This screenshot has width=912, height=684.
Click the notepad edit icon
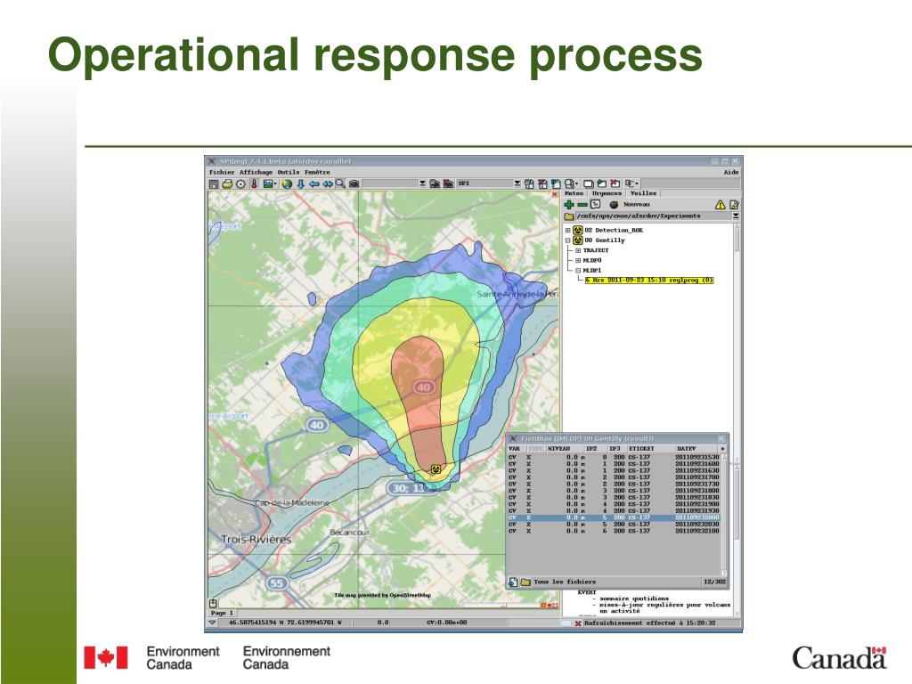pos(734,205)
